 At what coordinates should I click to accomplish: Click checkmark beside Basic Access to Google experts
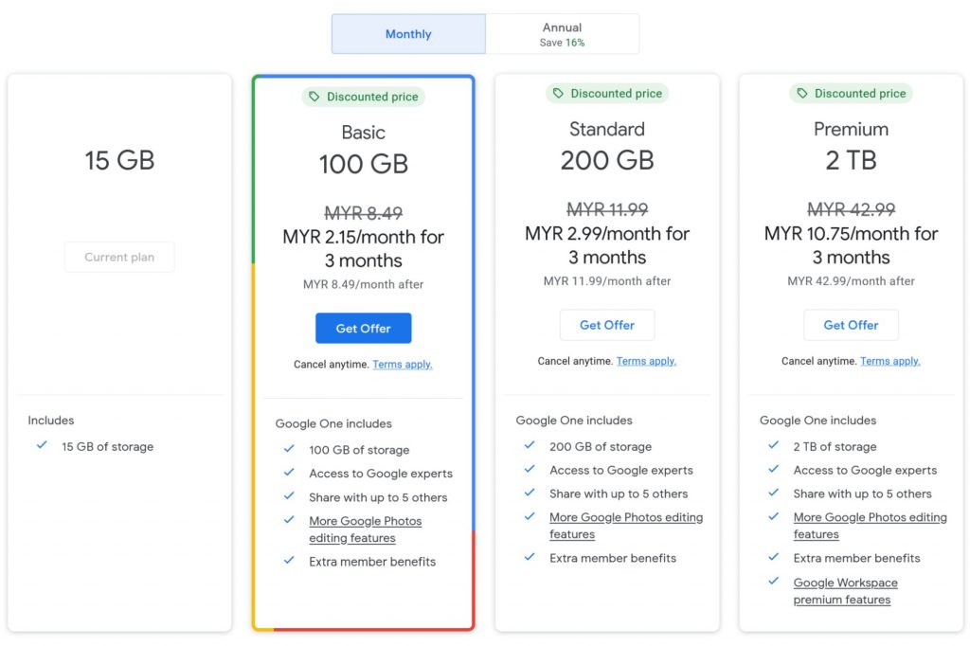289,472
